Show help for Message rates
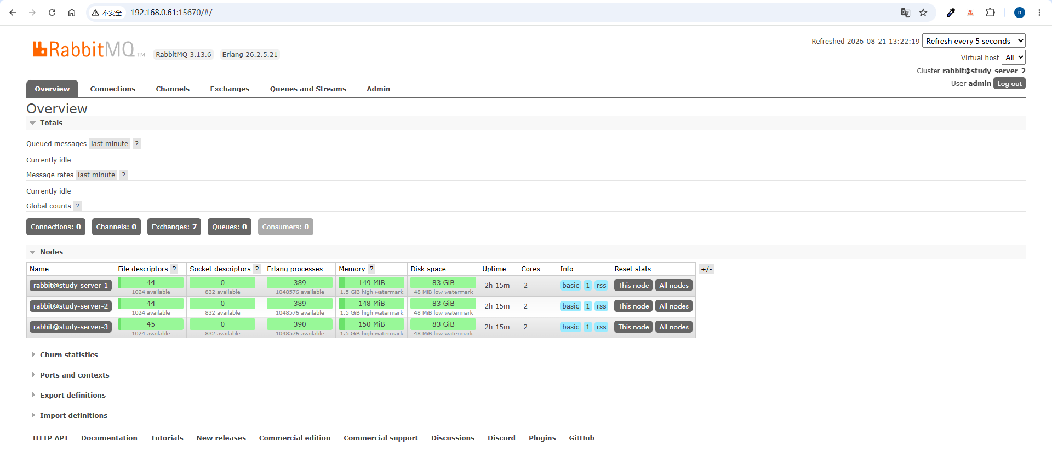Viewport: 1052px width, 476px height. 124,175
